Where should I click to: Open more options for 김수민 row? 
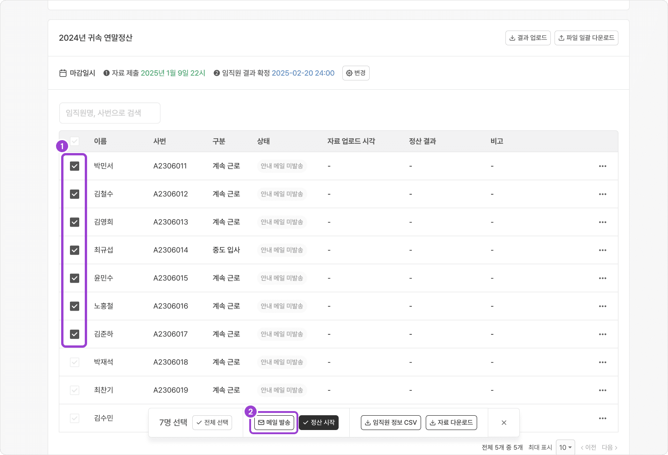coord(602,418)
